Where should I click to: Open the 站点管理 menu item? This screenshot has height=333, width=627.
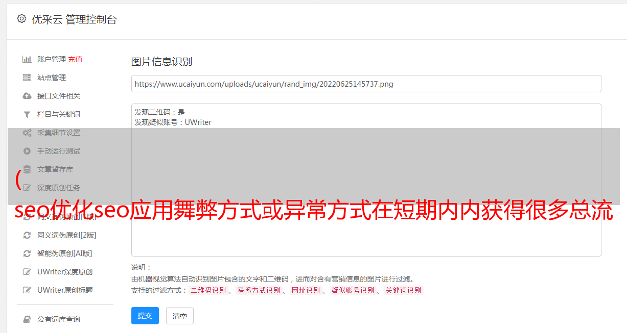[52, 78]
